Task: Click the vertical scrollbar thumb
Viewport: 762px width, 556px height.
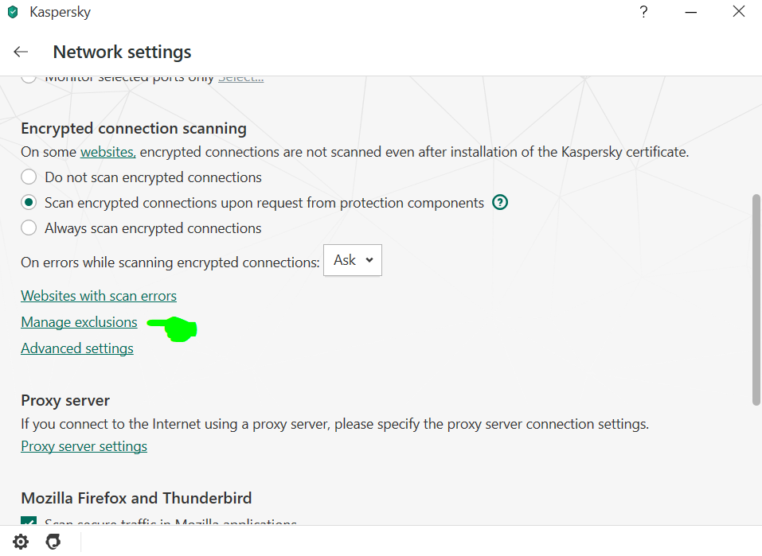Action: (756, 298)
